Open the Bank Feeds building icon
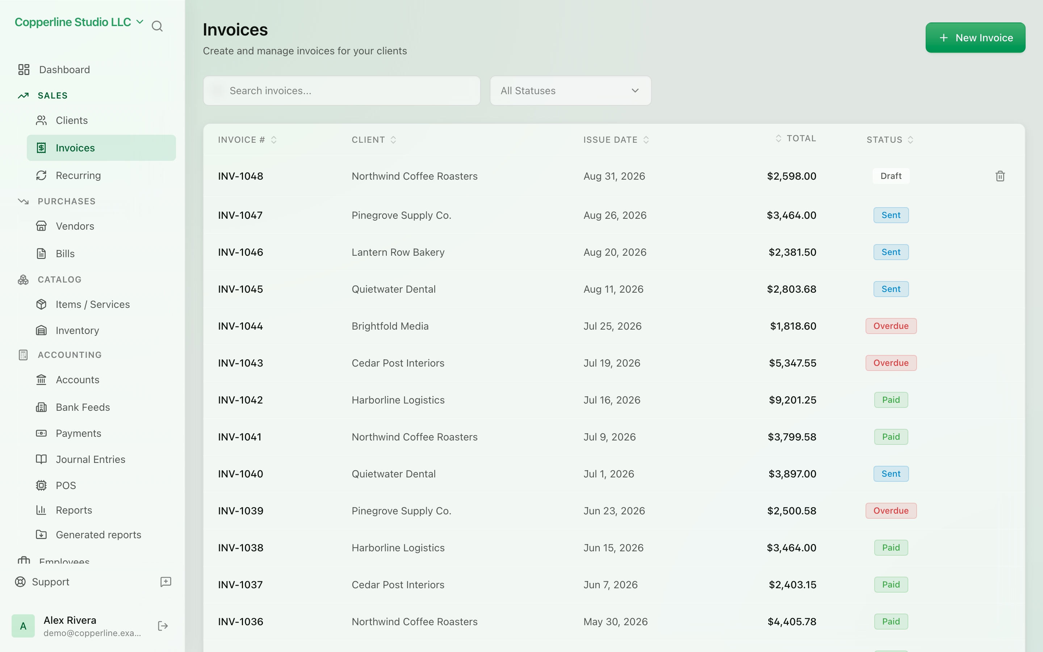This screenshot has width=1043, height=652. [x=41, y=407]
